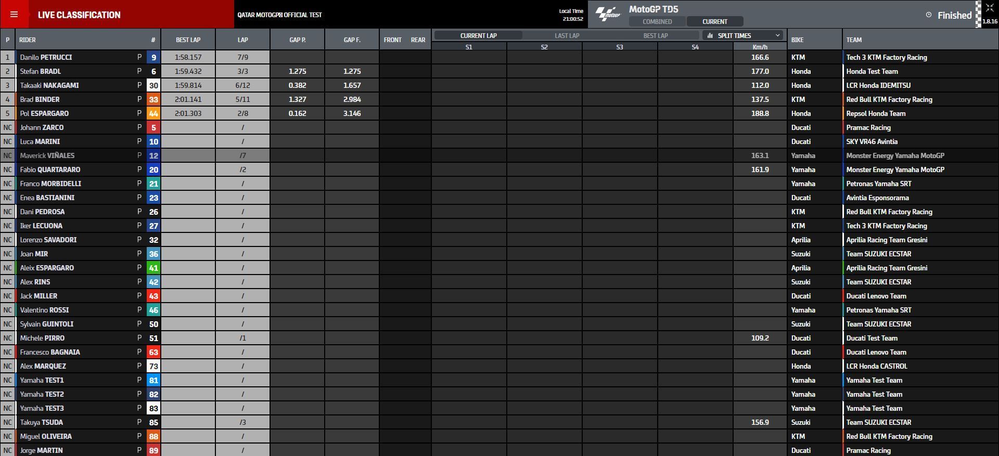Expand the dropdown chevron next to Split Times
Screen dimensions: 999x456
pyautogui.click(x=777, y=36)
